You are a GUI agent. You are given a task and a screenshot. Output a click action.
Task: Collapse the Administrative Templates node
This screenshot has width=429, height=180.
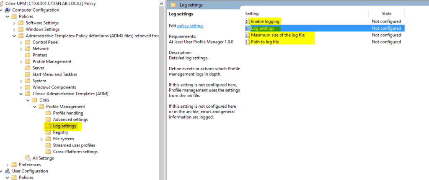pos(14,36)
